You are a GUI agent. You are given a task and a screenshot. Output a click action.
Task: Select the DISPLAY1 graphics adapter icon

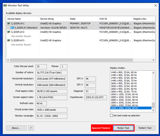point(9,24)
